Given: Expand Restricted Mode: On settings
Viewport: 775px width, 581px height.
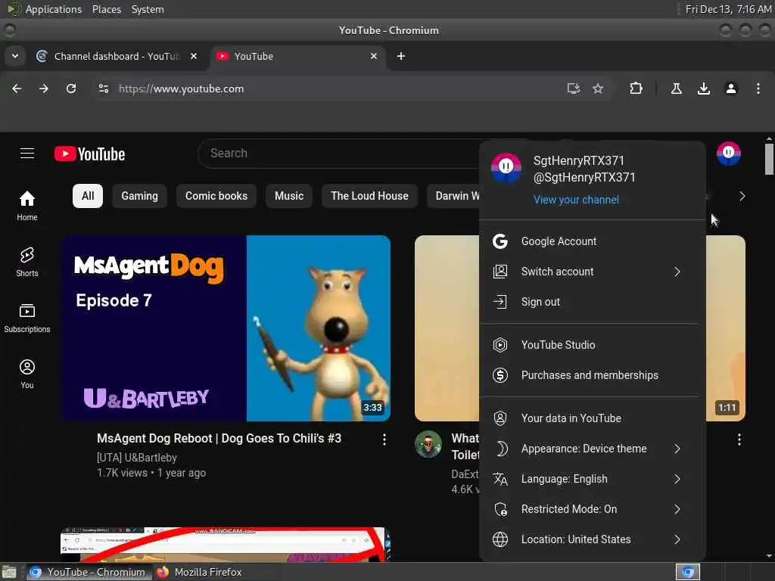Looking at the screenshot, I should pos(677,509).
